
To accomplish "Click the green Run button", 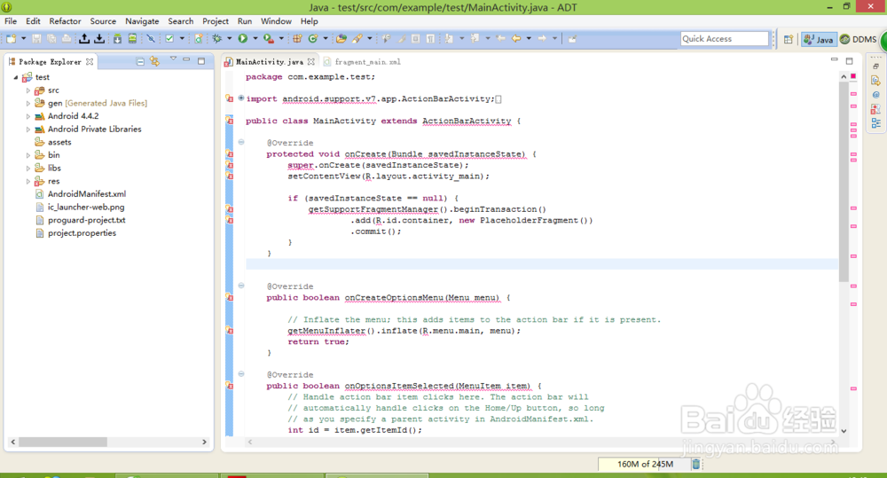I will [243, 38].
